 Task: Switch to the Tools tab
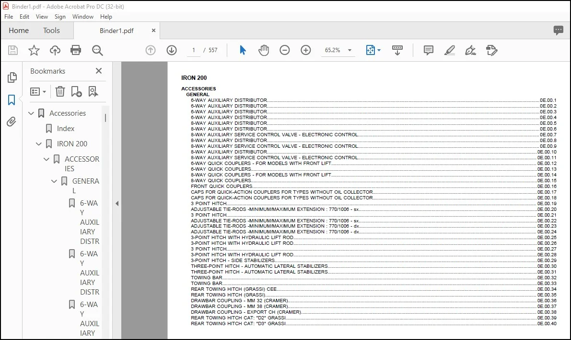click(x=51, y=31)
